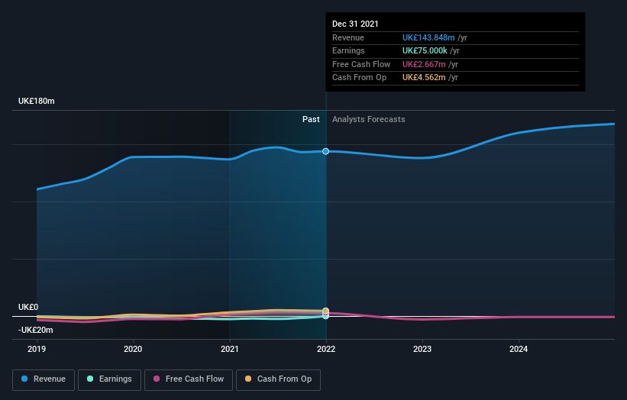627x400 pixels.
Task: Click the UK£4.562m cash from op value
Action: pos(424,78)
